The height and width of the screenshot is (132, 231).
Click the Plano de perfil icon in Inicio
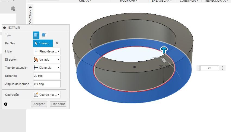(36, 51)
